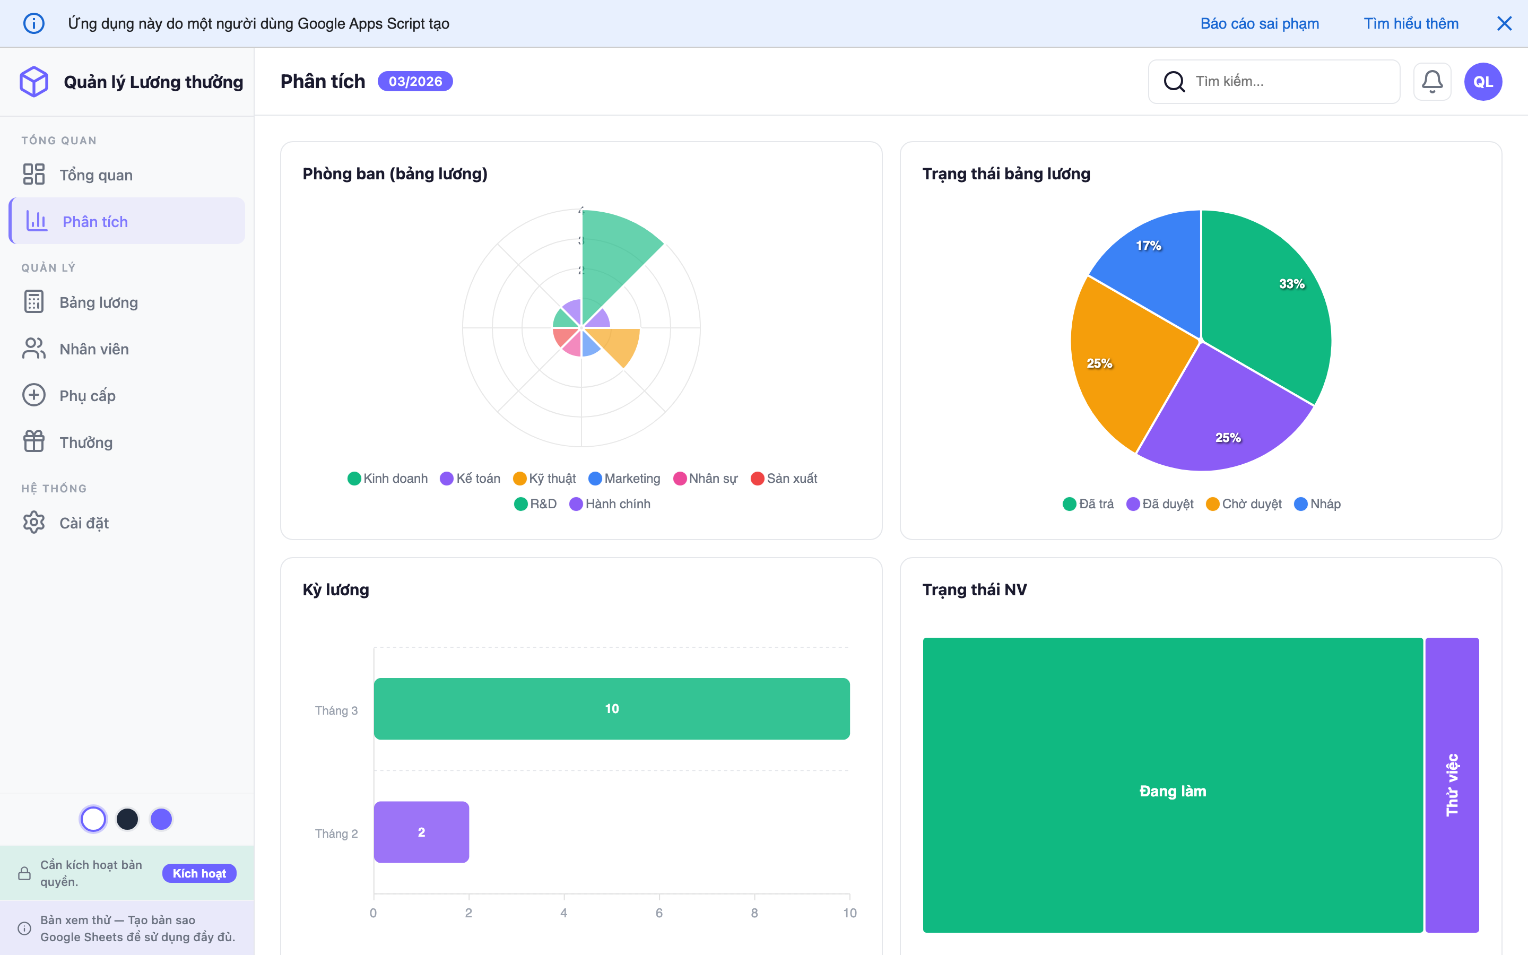Click the notification bell icon

[x=1431, y=82]
